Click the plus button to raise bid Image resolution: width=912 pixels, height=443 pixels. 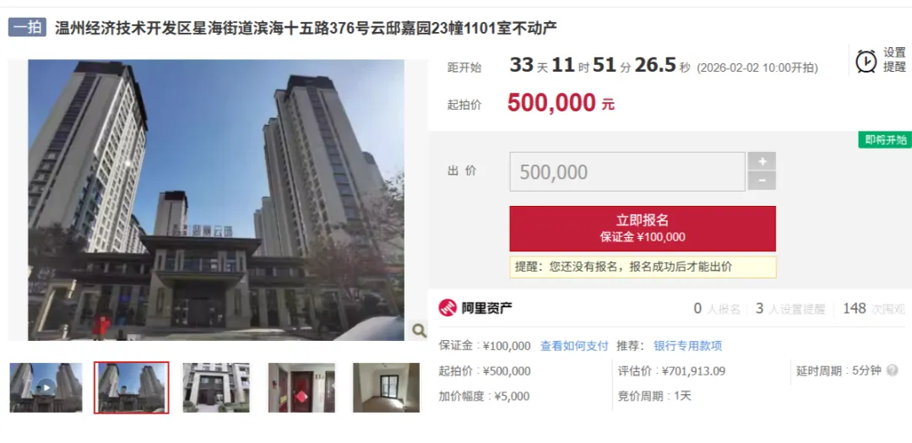762,161
